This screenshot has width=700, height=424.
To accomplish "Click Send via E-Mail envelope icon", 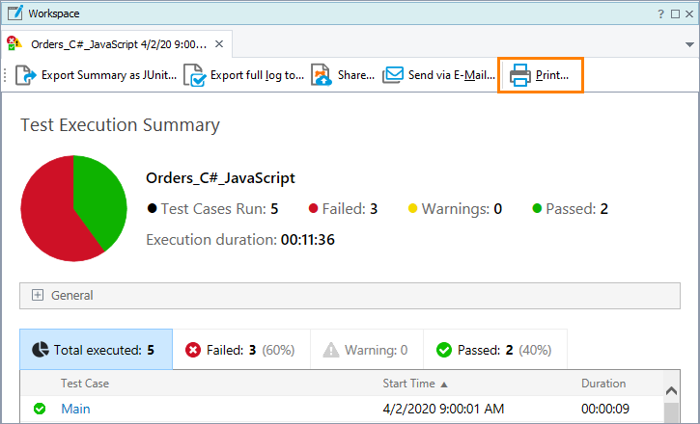I will pos(393,75).
